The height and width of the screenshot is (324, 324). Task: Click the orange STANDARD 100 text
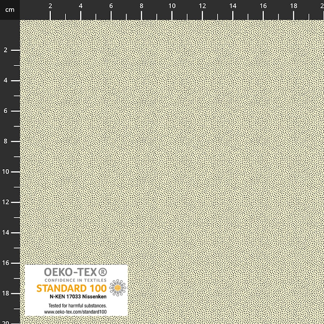pyautogui.click(x=71, y=288)
